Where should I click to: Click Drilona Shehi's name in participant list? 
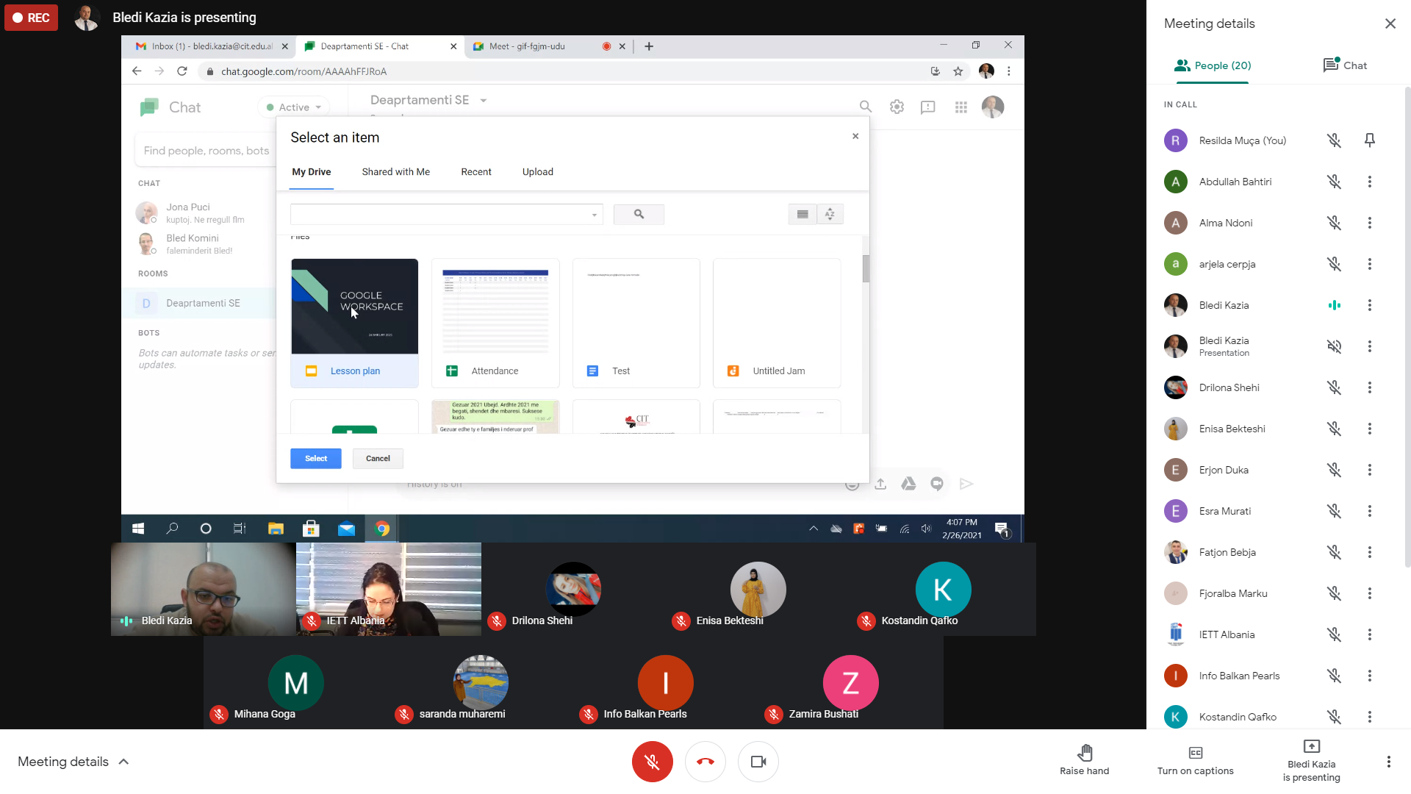point(1229,387)
